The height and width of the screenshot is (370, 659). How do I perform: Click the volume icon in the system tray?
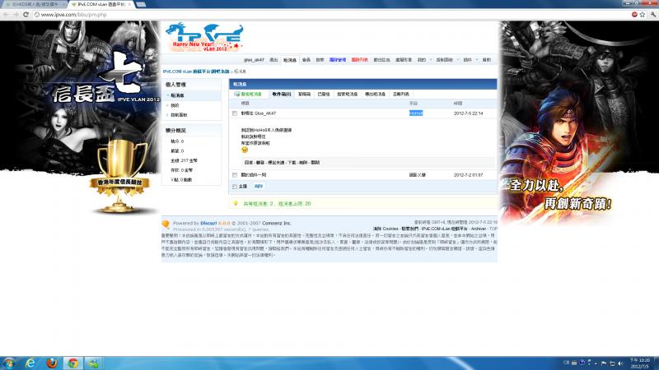(620, 363)
